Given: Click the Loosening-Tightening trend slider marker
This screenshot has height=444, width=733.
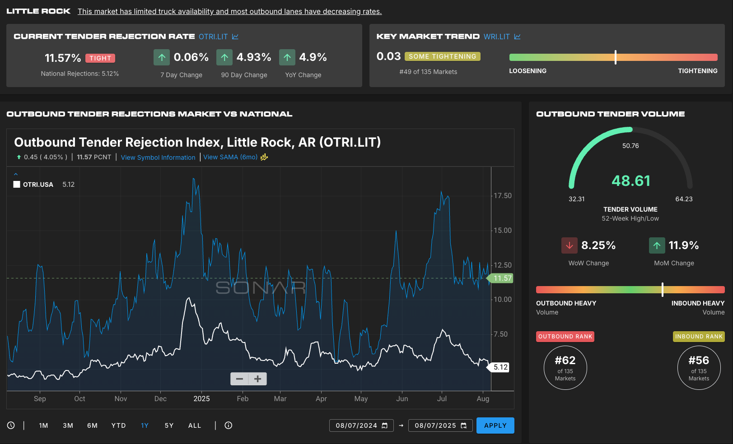Looking at the screenshot, I should (x=616, y=57).
